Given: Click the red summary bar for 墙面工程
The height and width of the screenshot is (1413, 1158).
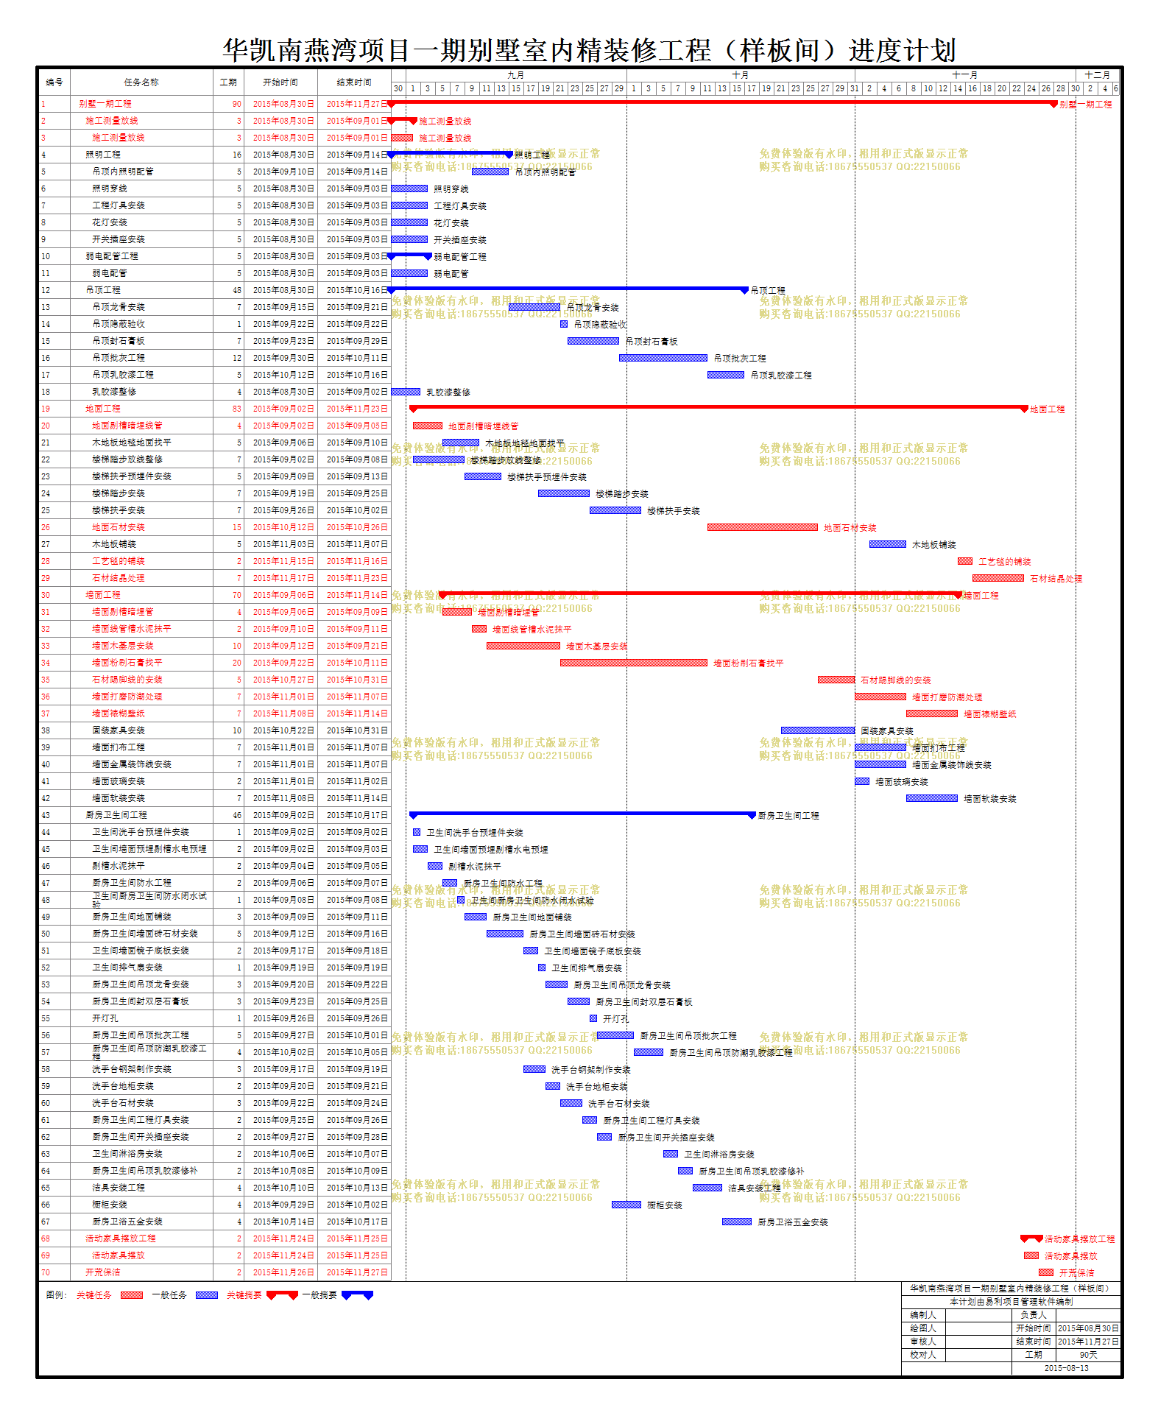Looking at the screenshot, I should [x=700, y=594].
